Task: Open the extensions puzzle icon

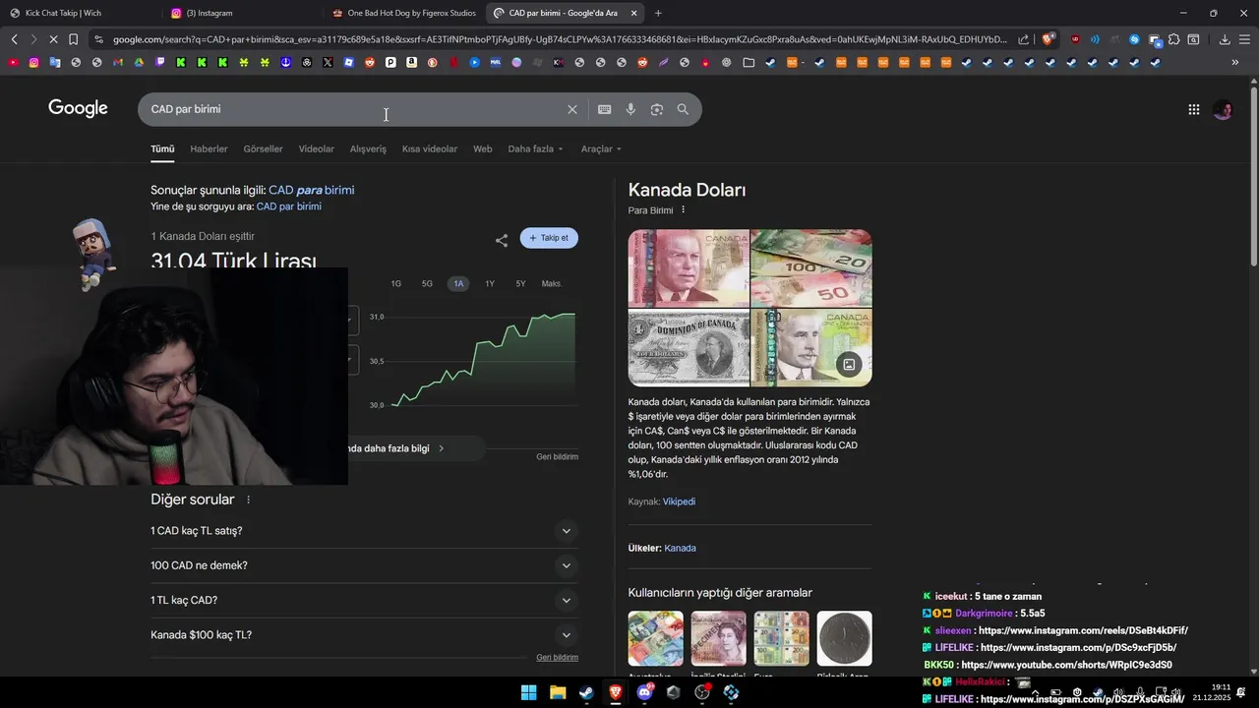Action: click(x=1173, y=39)
